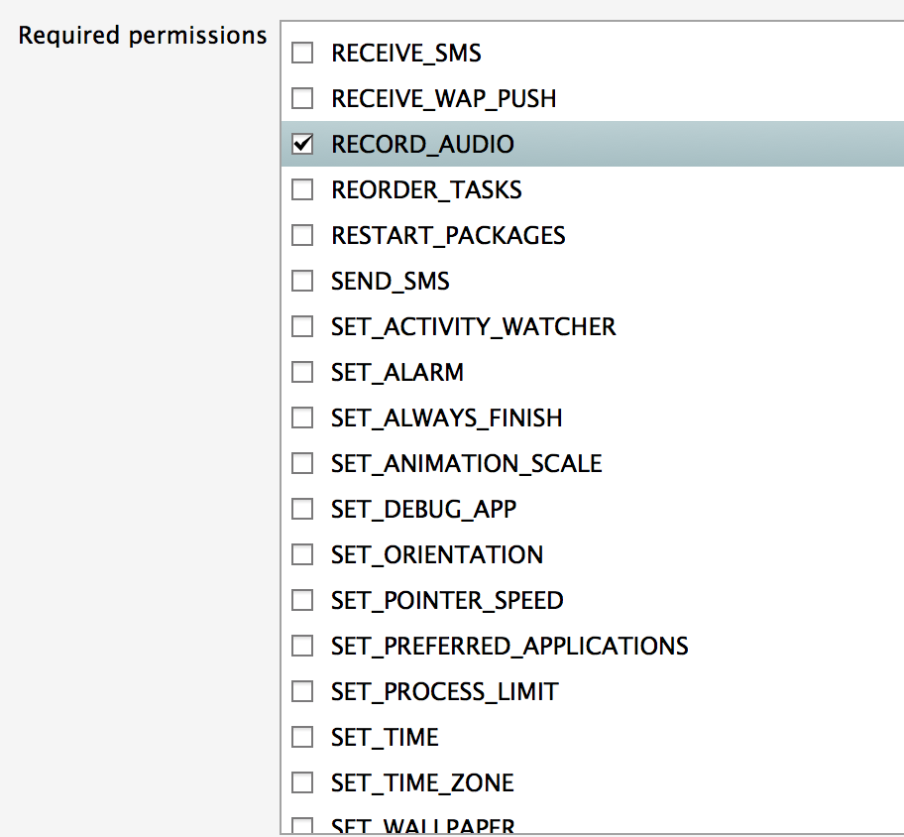The image size is (904, 837).
Task: Check the RECEIVE_SMS permission checkbox
Action: point(302,53)
